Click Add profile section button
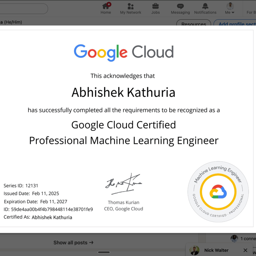 (235, 22)
